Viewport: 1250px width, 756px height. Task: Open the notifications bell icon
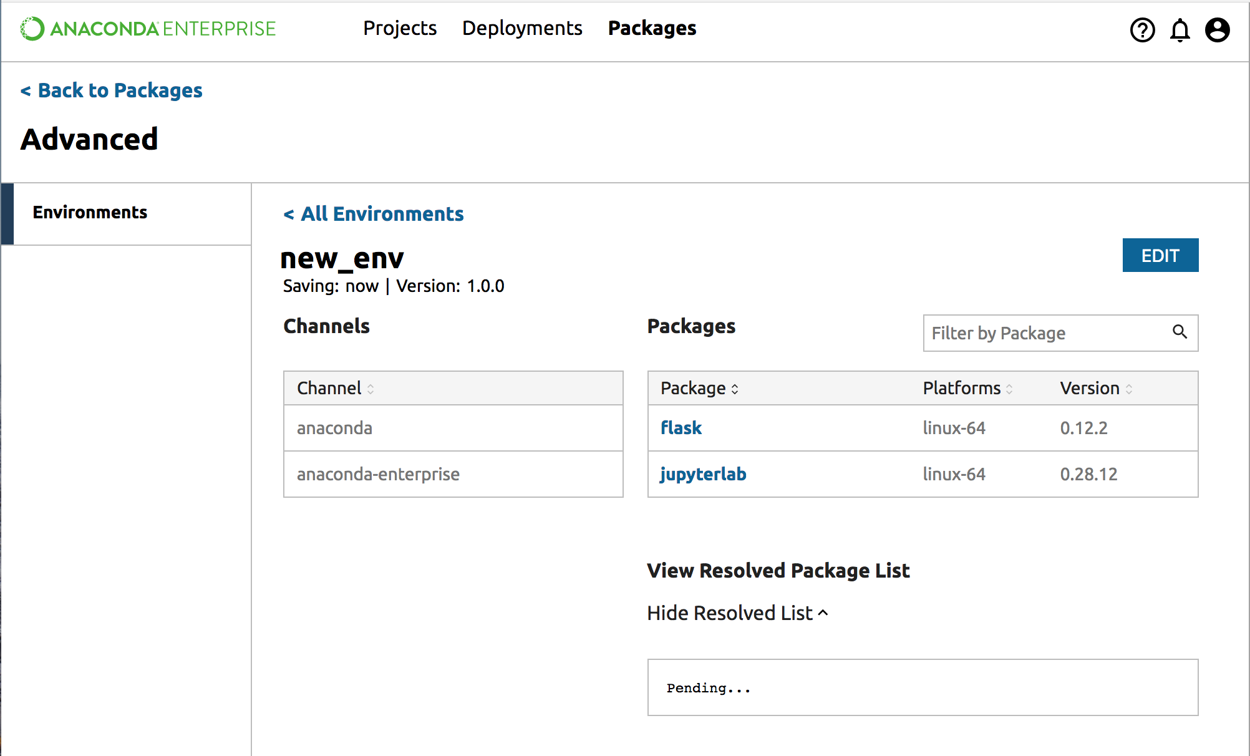[x=1180, y=30]
